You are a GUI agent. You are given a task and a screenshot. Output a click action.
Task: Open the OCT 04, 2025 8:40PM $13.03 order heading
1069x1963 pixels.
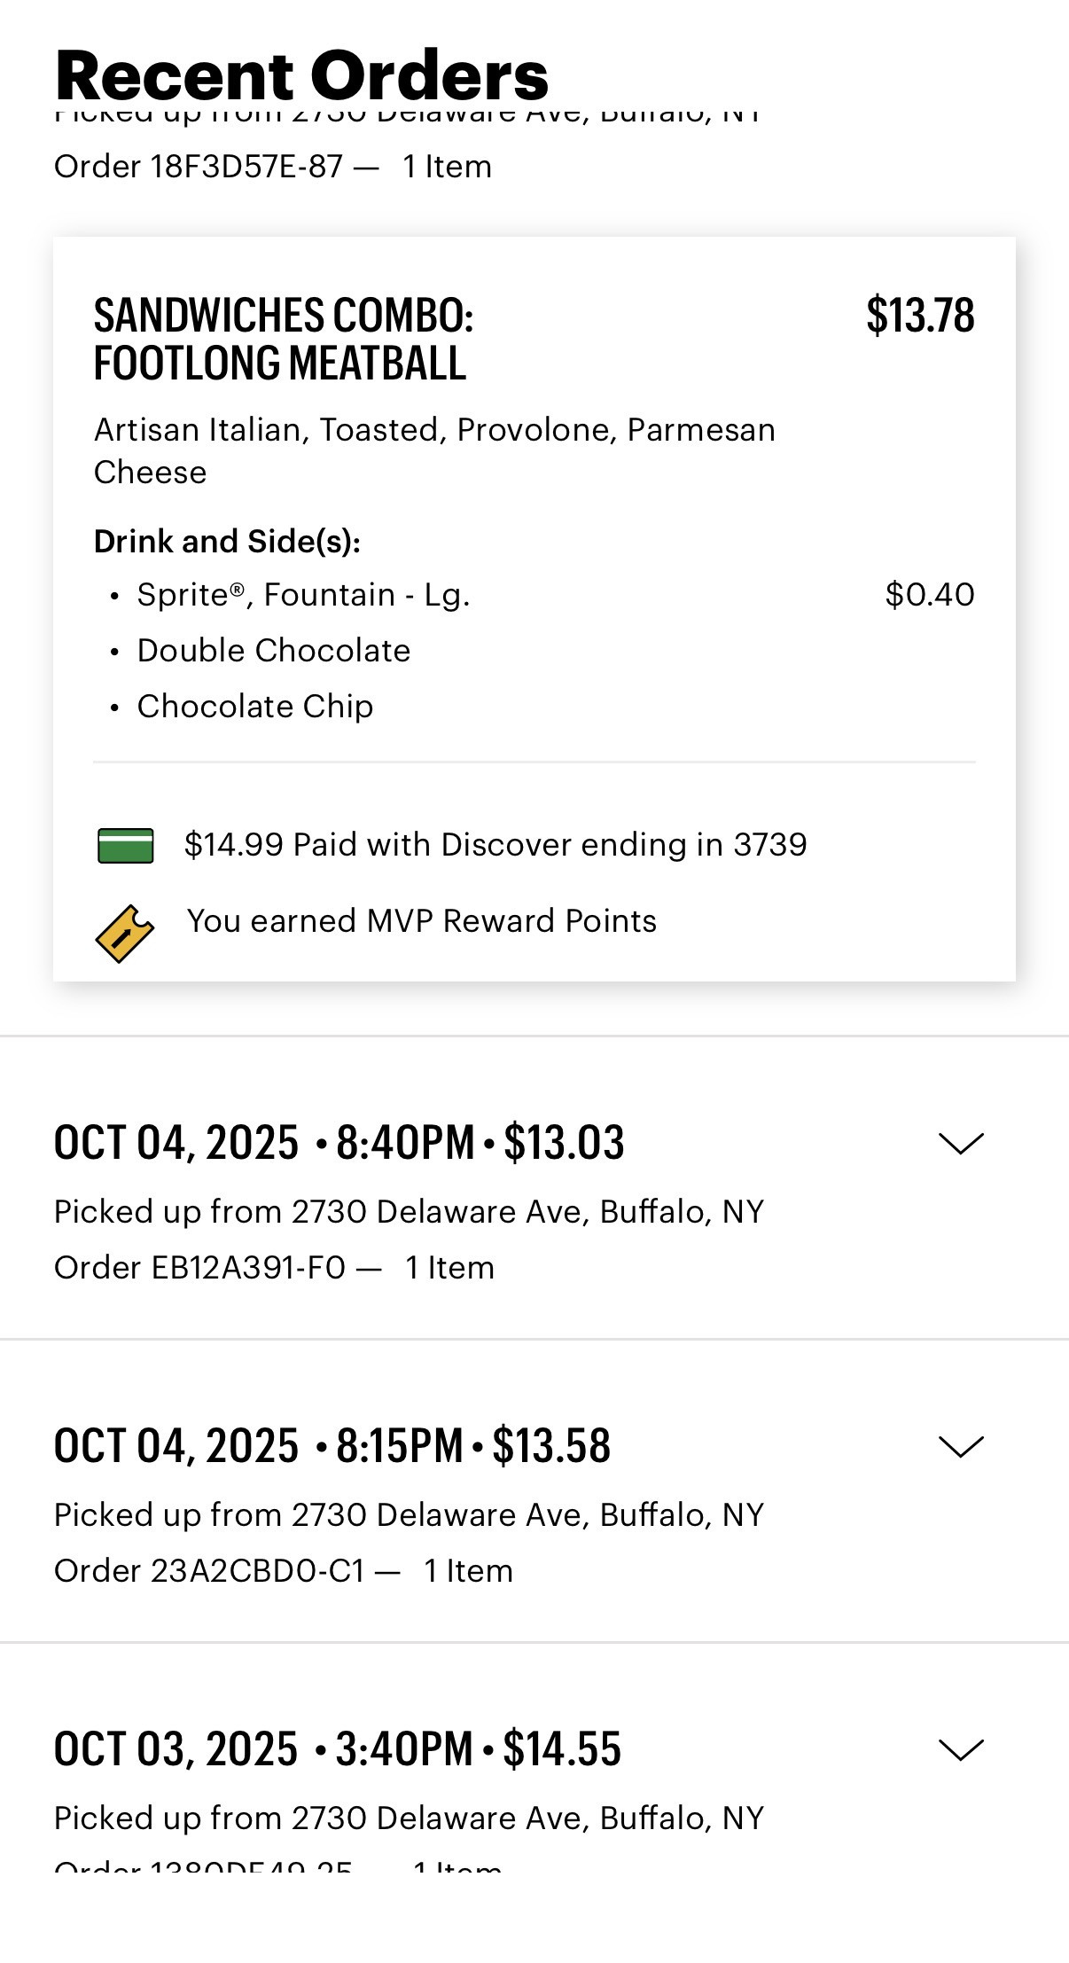339,1142
